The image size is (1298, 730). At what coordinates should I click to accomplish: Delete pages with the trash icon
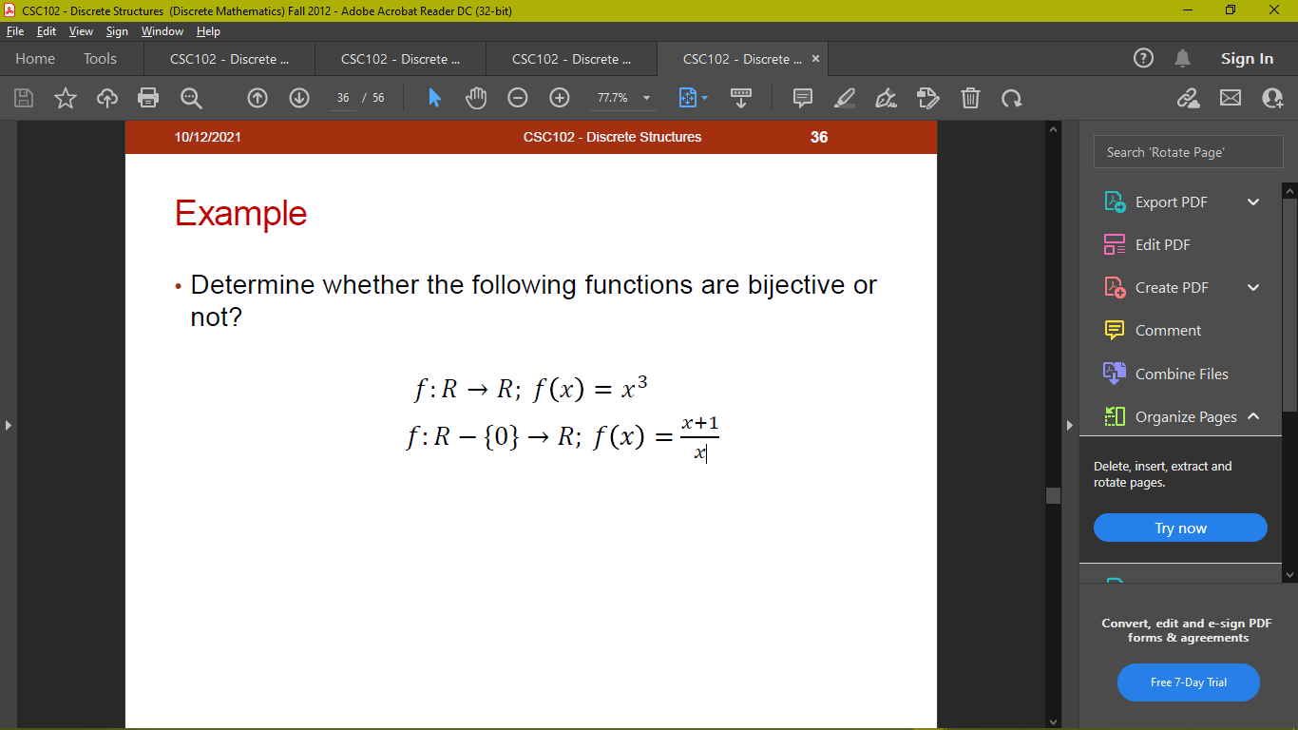point(970,98)
